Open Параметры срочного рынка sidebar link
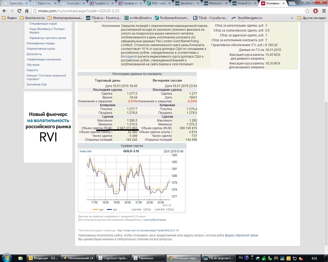This screenshot has width=328, height=262. tap(48, 38)
